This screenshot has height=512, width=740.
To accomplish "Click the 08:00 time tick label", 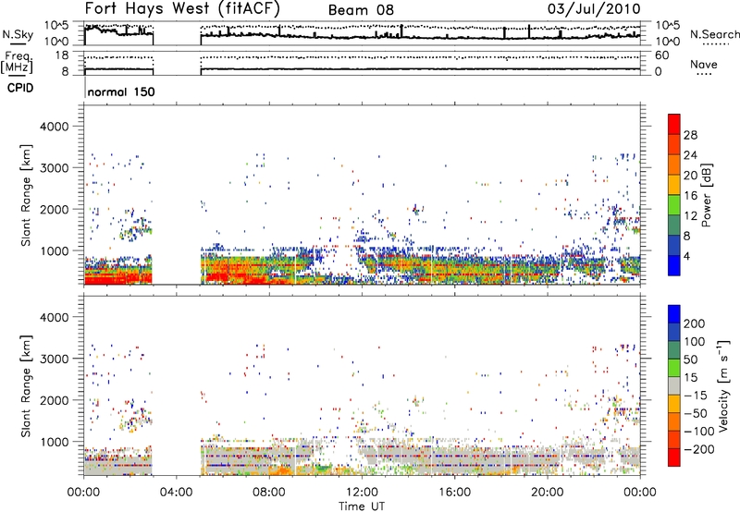I will pos(269,493).
